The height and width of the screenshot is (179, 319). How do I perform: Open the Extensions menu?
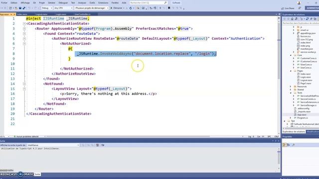click(103, 3)
